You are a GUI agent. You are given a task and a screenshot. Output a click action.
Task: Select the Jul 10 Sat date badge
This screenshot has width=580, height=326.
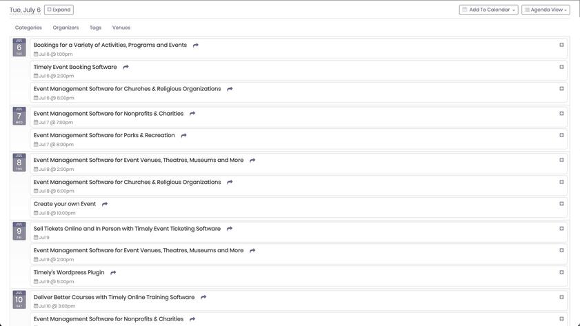click(19, 300)
